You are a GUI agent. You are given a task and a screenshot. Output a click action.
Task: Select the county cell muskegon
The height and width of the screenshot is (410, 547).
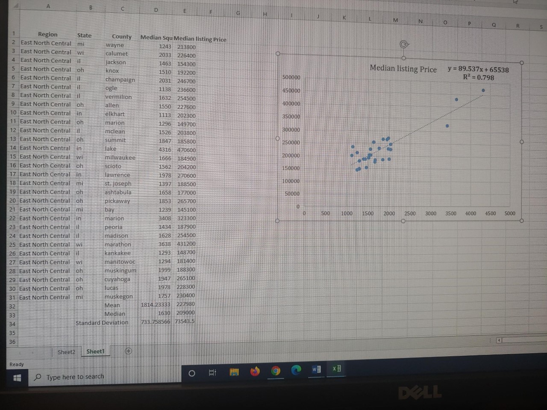(x=118, y=296)
